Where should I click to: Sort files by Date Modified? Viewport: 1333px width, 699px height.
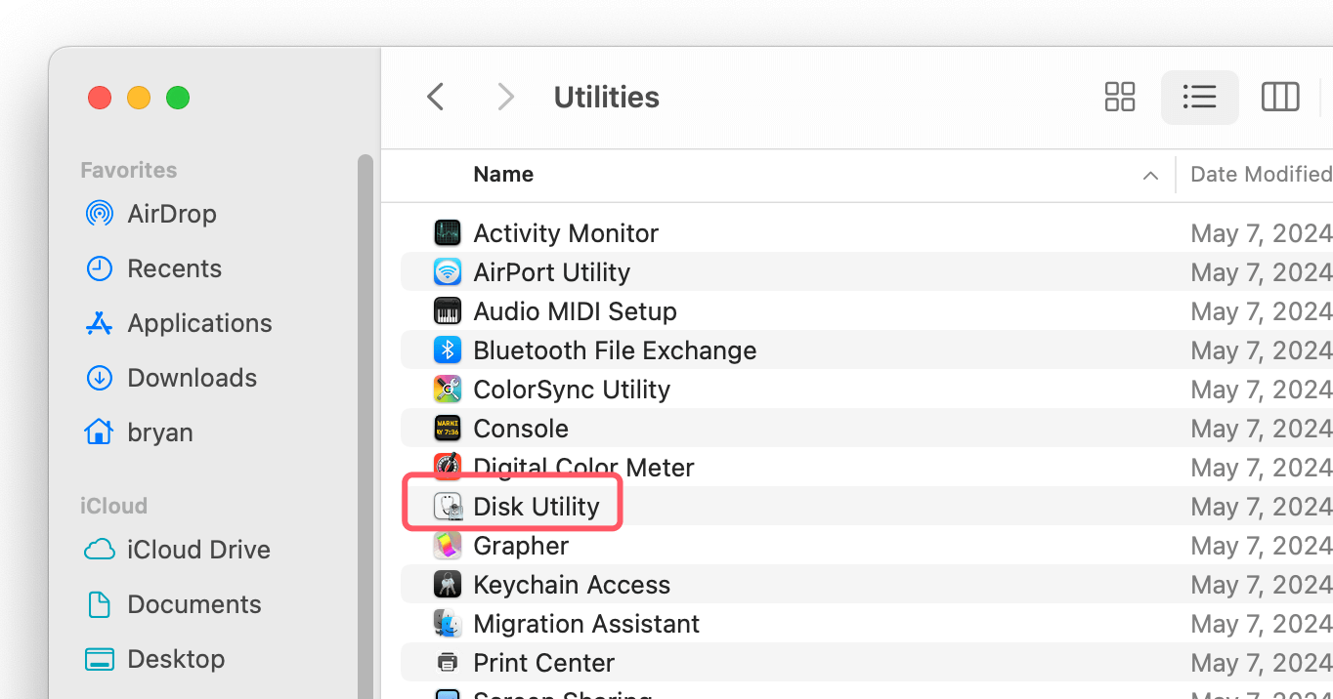(x=1260, y=174)
